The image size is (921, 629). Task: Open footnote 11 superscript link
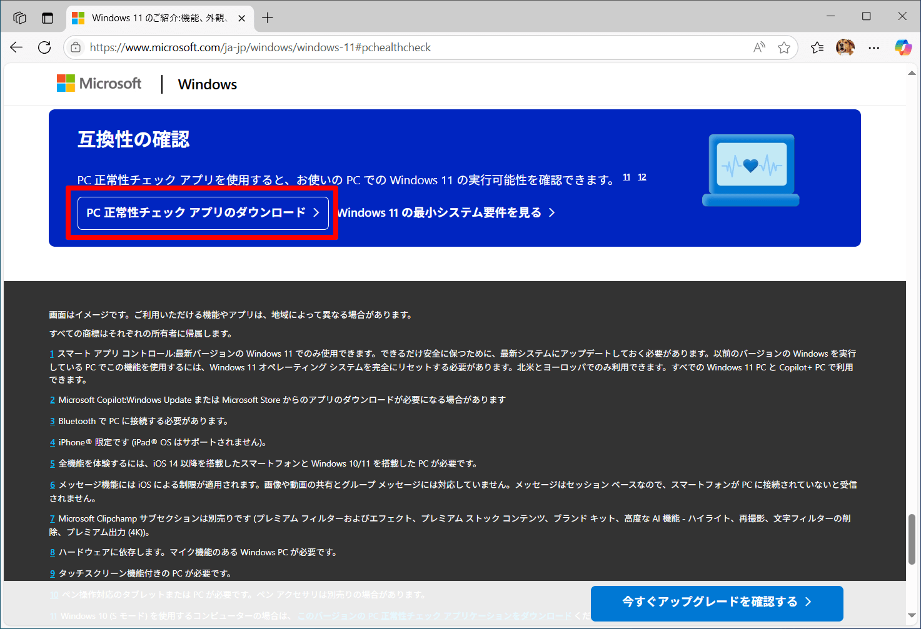coord(627,177)
